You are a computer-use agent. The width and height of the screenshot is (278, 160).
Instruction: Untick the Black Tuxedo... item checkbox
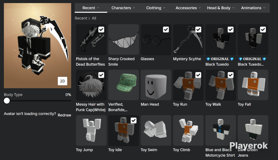[x=263, y=29]
